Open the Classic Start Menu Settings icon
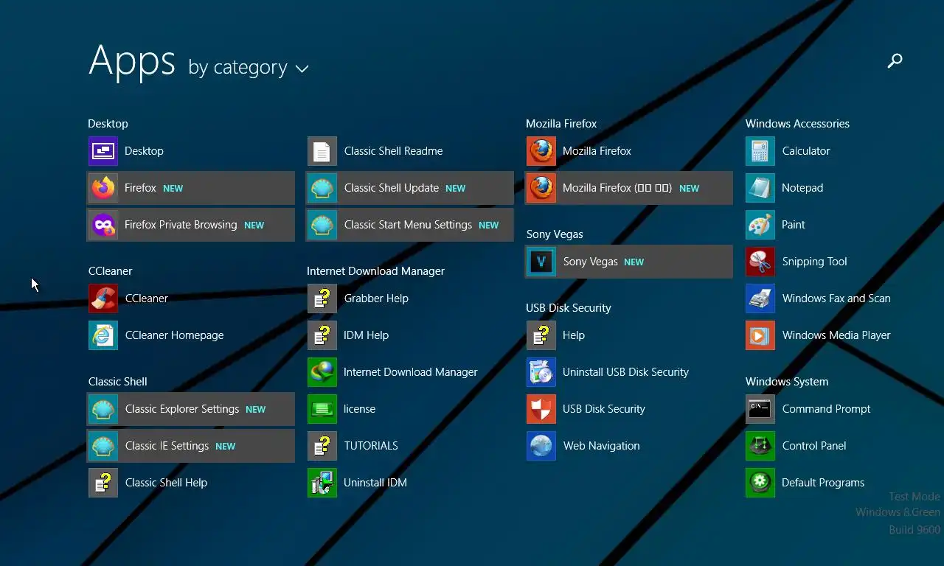944x566 pixels. (322, 225)
